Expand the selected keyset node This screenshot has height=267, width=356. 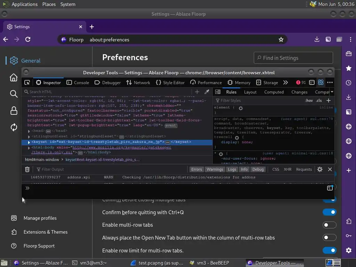coord(29,142)
